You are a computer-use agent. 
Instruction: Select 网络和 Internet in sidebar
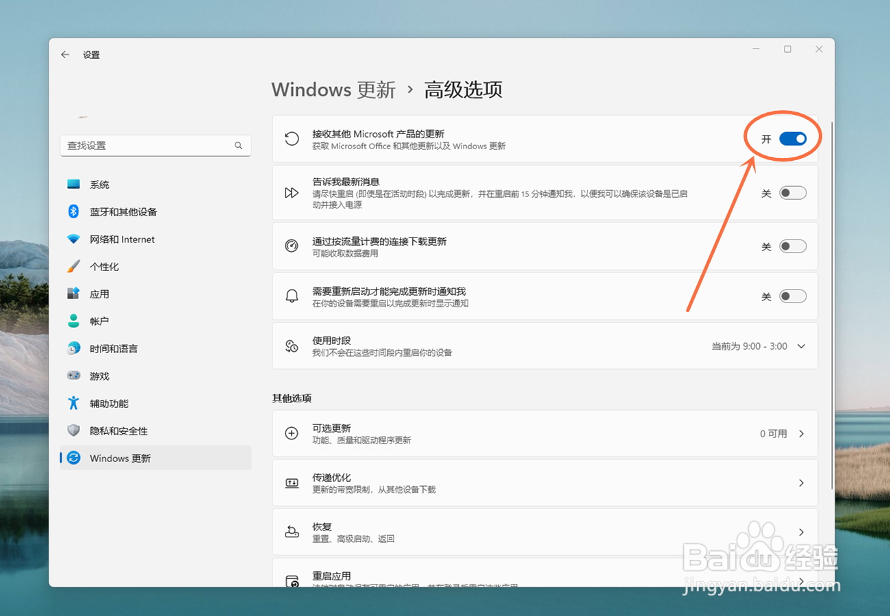[155, 240]
